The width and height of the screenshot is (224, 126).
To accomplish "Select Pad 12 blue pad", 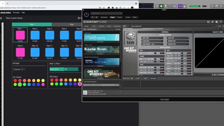I will 64,52.
